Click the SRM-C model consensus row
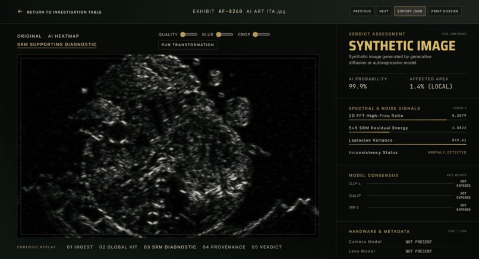This screenshot has width=479, height=259. click(409, 207)
